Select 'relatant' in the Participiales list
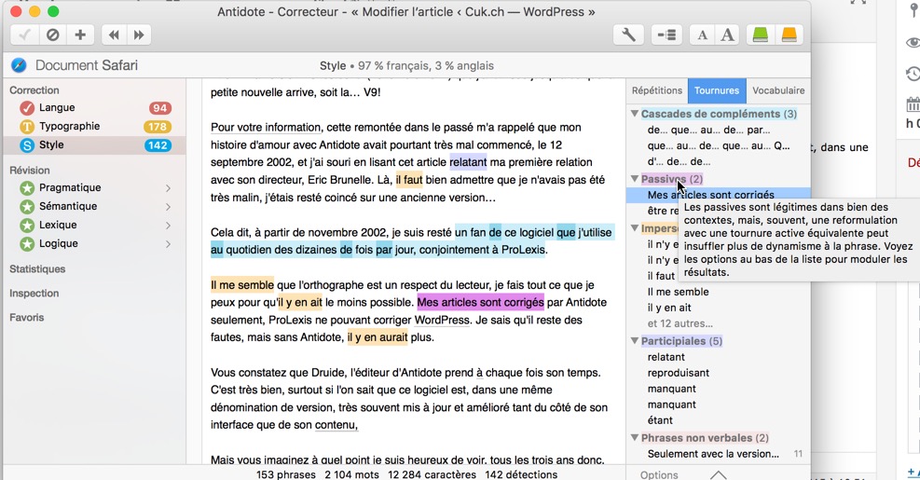Screen dimensions: 920x480 (666, 357)
